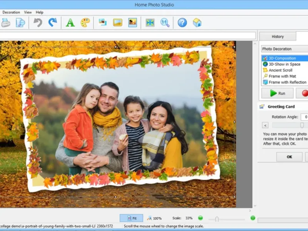
Task: Click the Rotation Angle slider handle
Action: [302, 125]
